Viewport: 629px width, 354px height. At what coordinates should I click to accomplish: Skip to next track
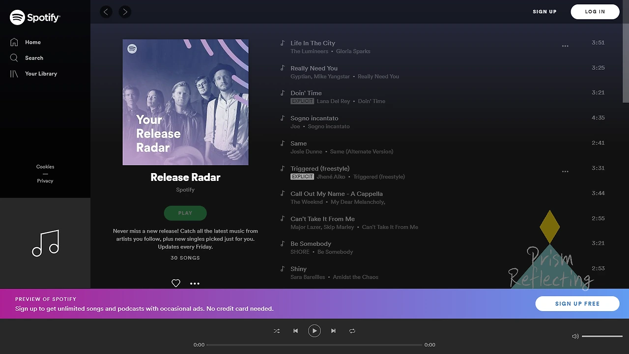coord(333,331)
